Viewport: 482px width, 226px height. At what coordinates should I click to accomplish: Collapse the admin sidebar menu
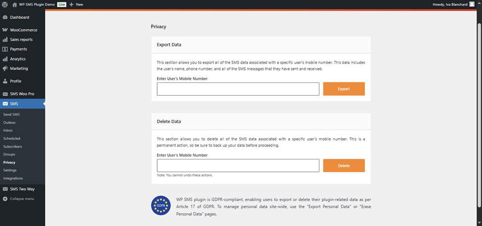pos(19,199)
